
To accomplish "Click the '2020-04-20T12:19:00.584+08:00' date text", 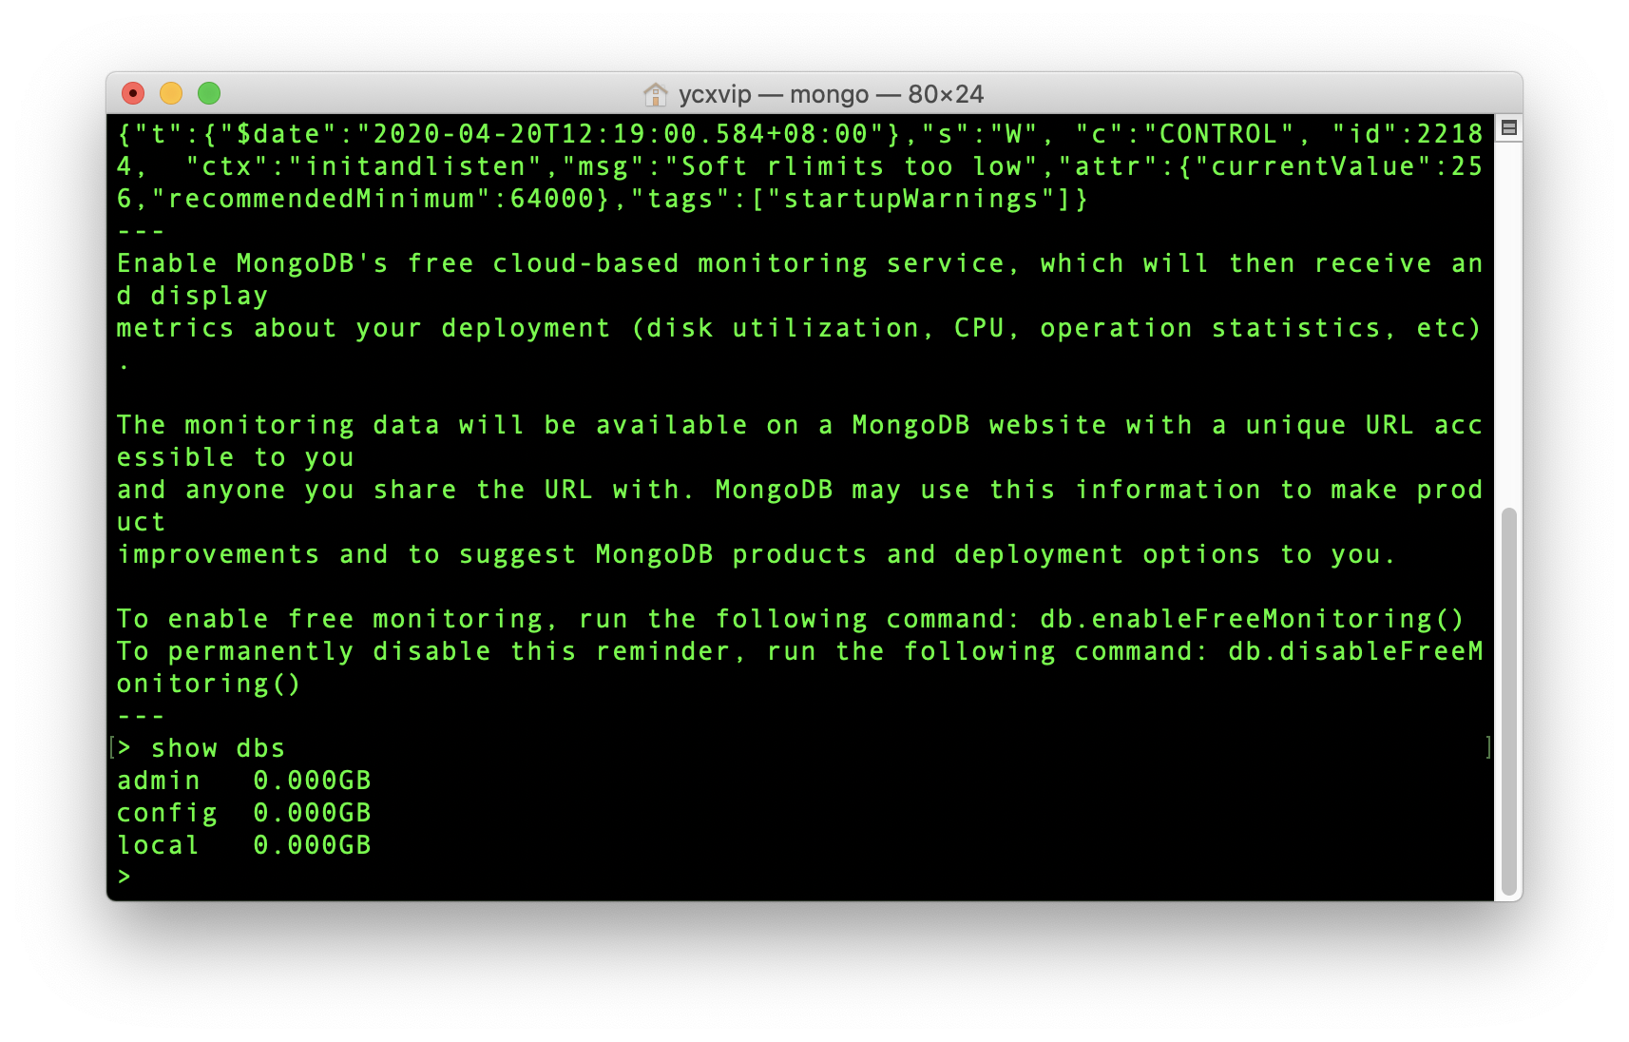I will (620, 134).
